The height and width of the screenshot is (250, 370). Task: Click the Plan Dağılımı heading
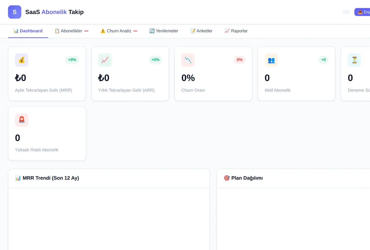[x=247, y=178]
